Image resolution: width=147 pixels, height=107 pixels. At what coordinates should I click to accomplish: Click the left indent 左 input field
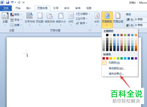[x=141, y=20]
